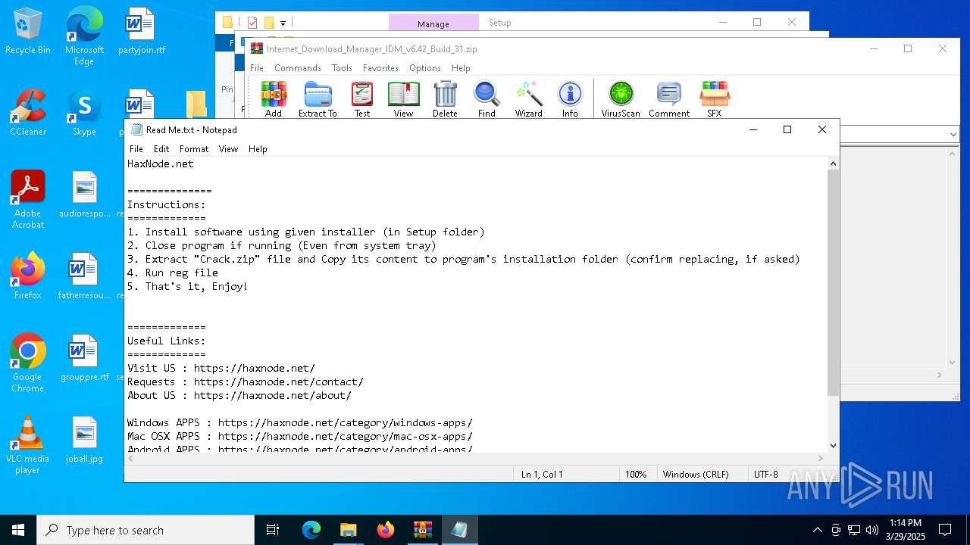Screen dimensions: 970x545
Task: Select the fatherresou document on desktop
Action: coord(84,277)
